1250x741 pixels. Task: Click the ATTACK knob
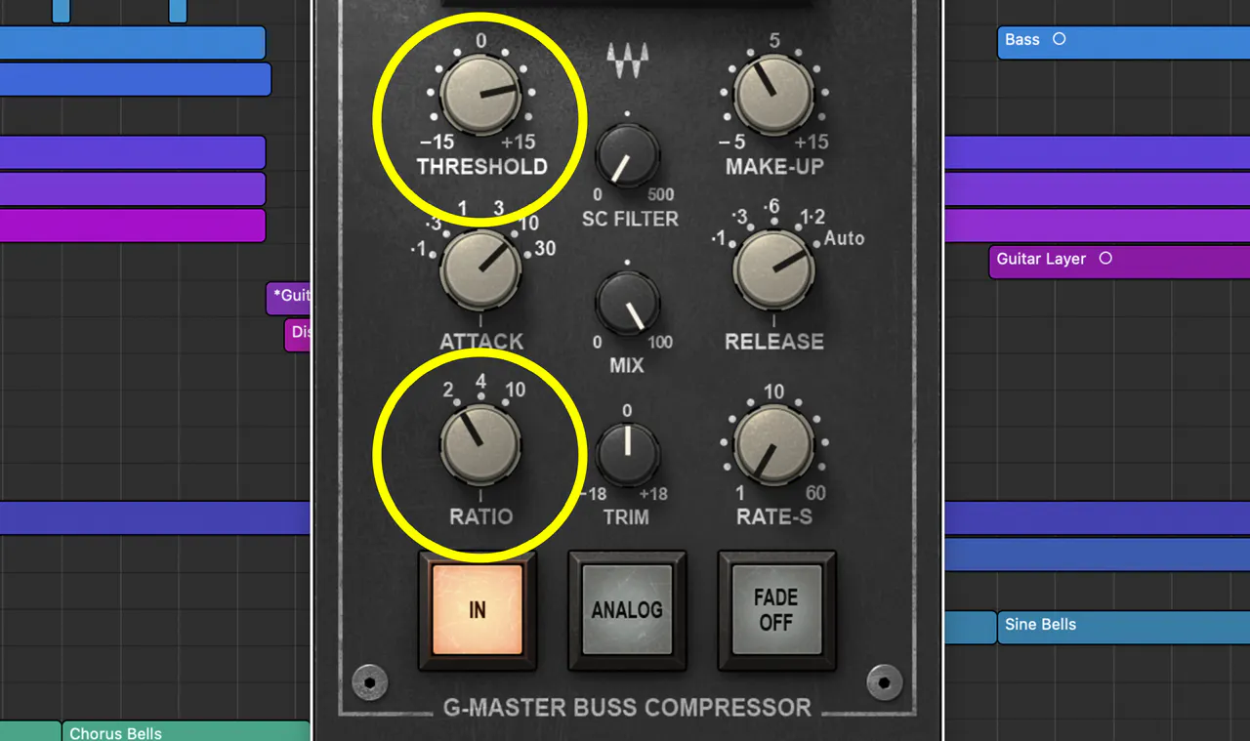[480, 273]
